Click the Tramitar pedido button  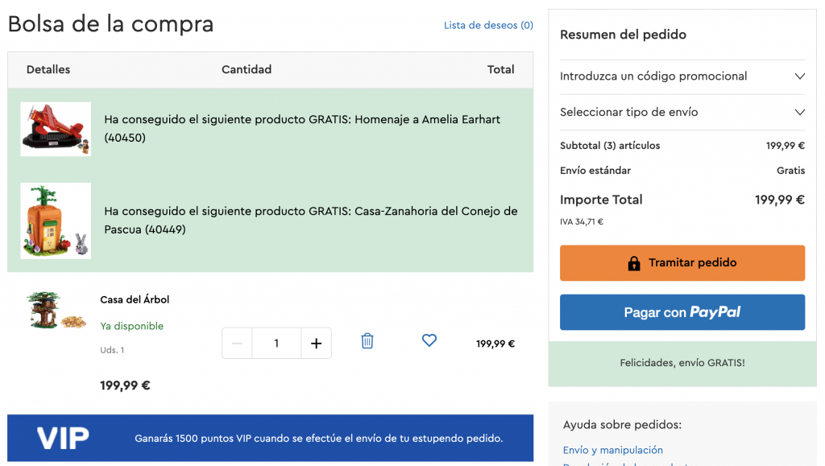(x=682, y=263)
